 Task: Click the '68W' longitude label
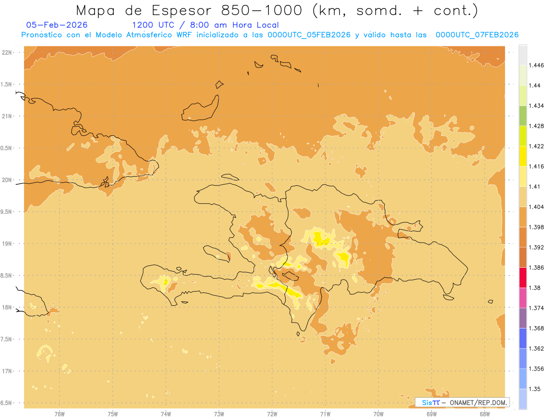485,414
